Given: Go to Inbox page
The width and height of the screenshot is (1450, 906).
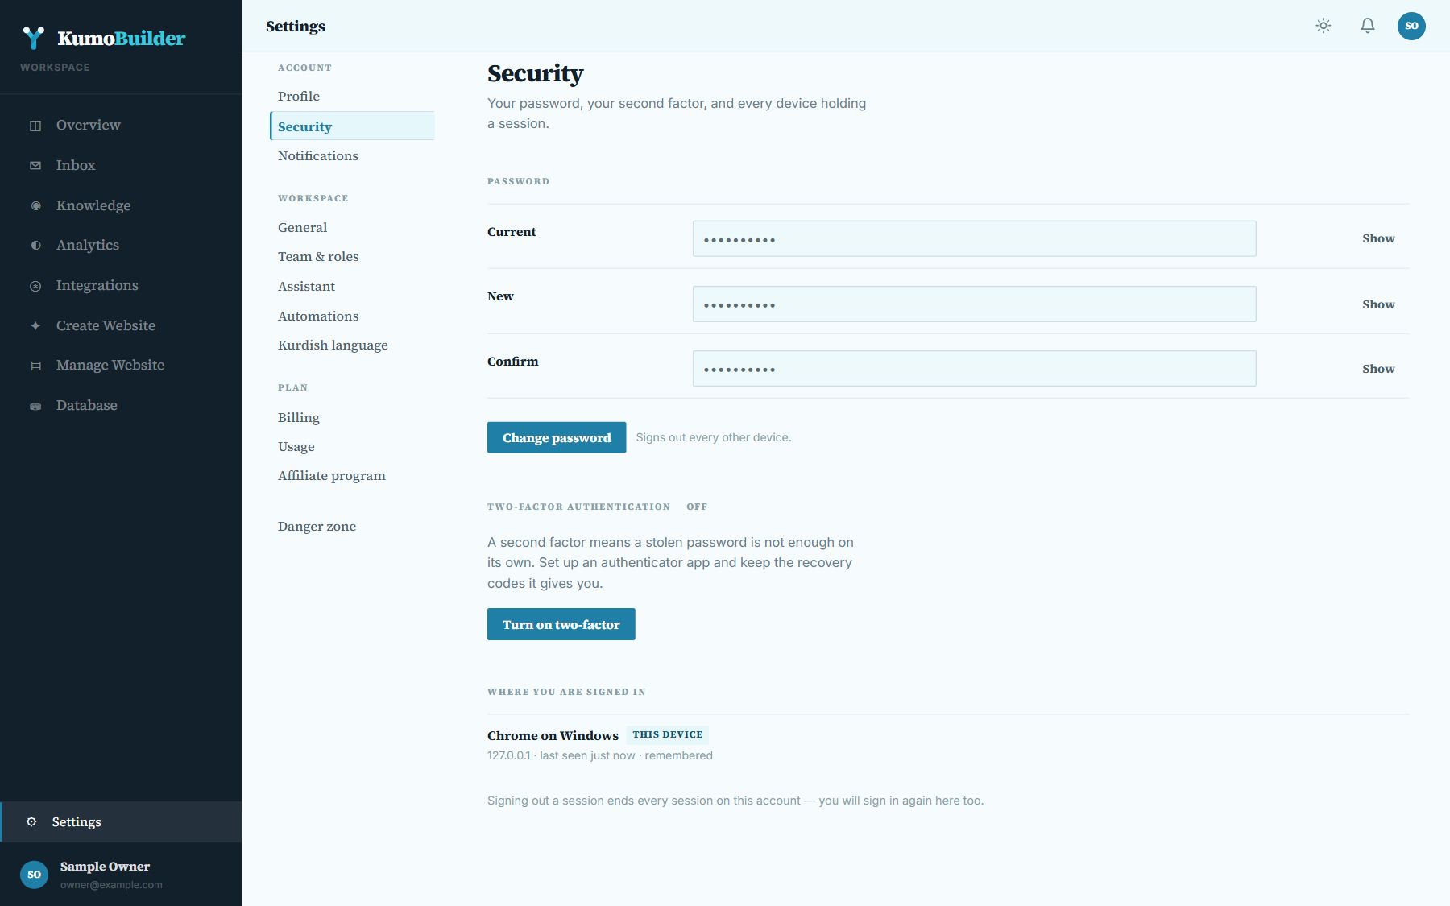Looking at the screenshot, I should (x=121, y=166).
